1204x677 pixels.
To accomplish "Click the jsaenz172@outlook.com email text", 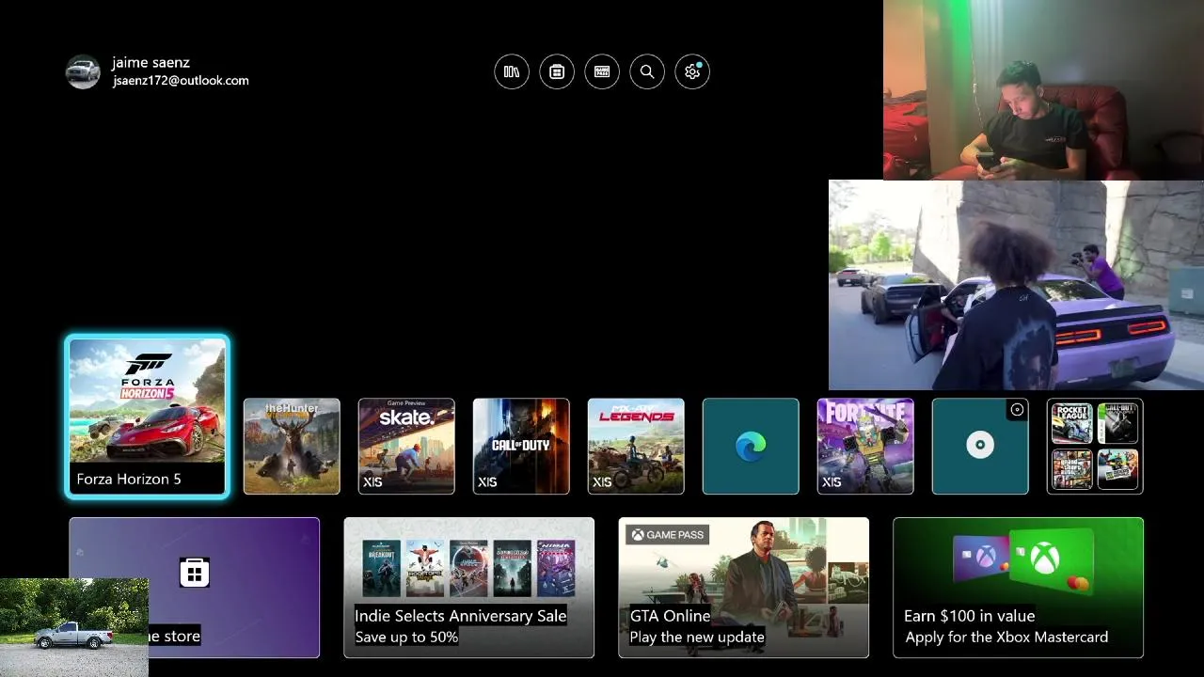I will point(181,81).
